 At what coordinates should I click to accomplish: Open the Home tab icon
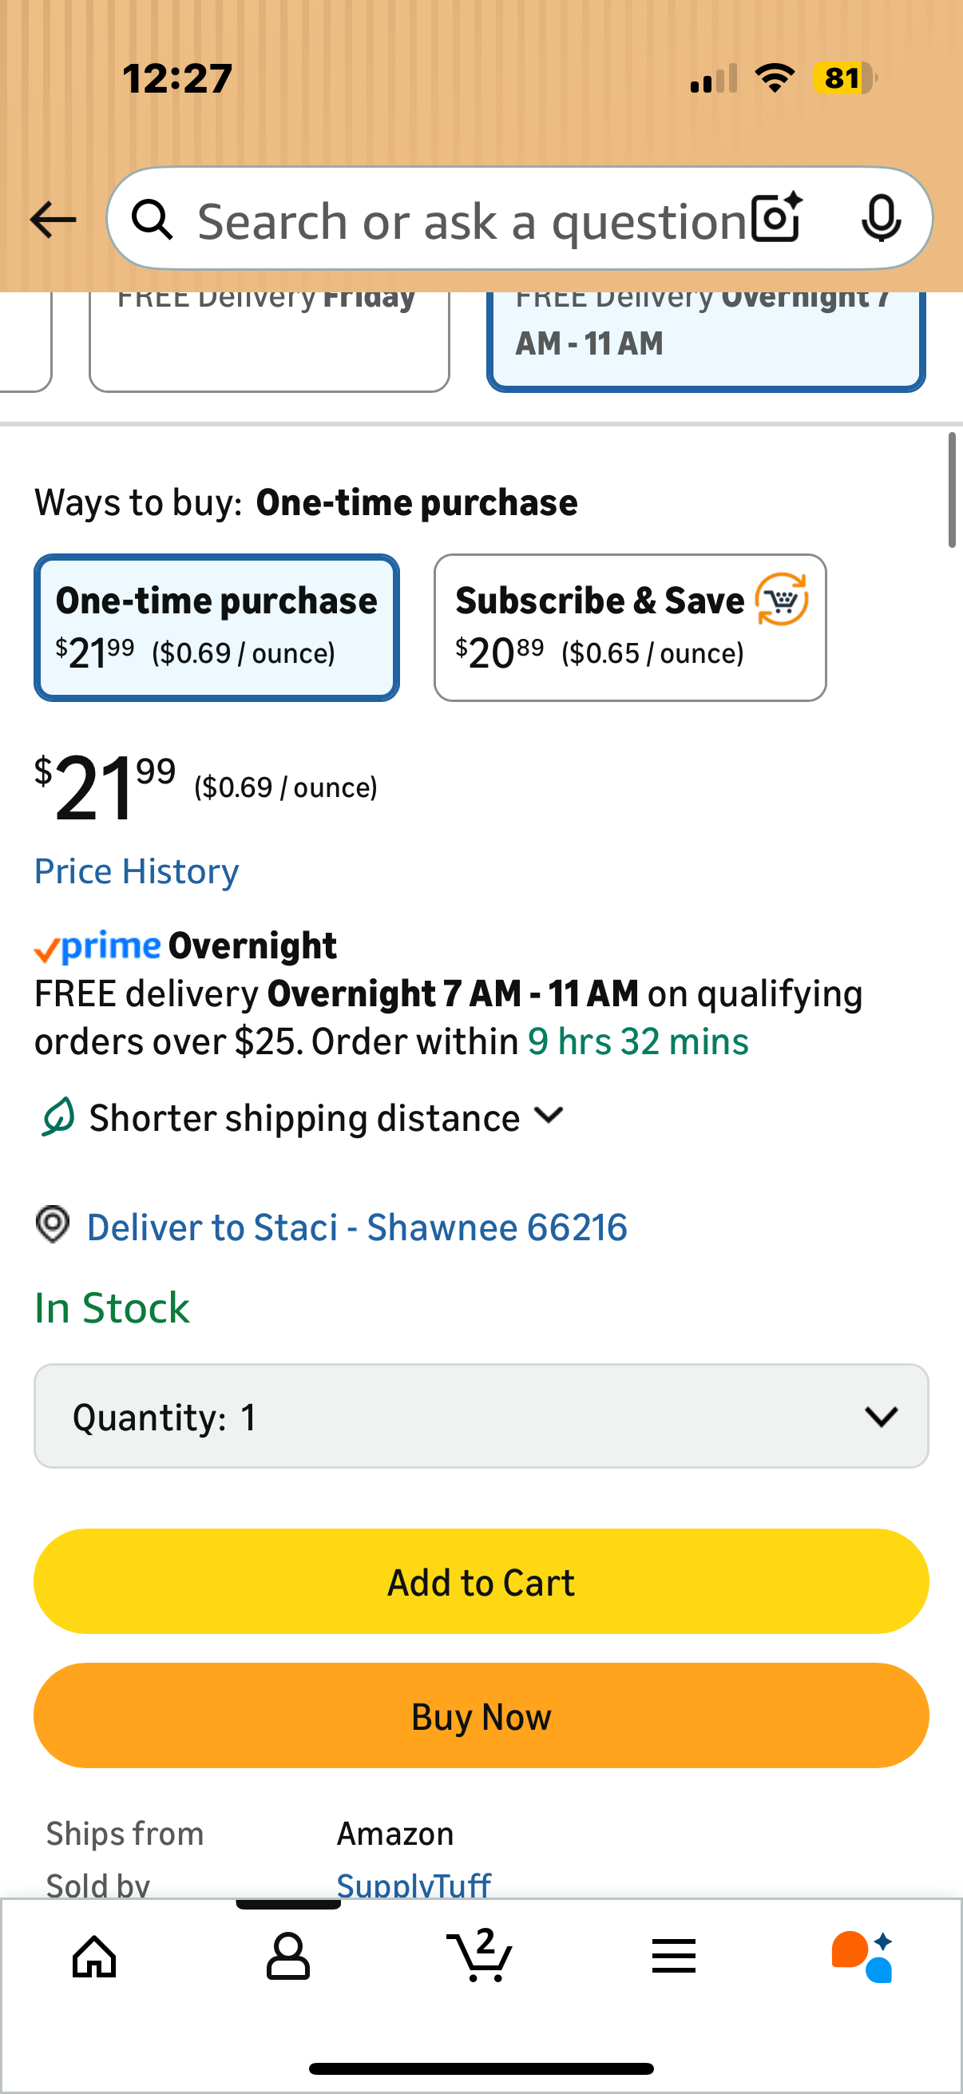[x=94, y=1956]
